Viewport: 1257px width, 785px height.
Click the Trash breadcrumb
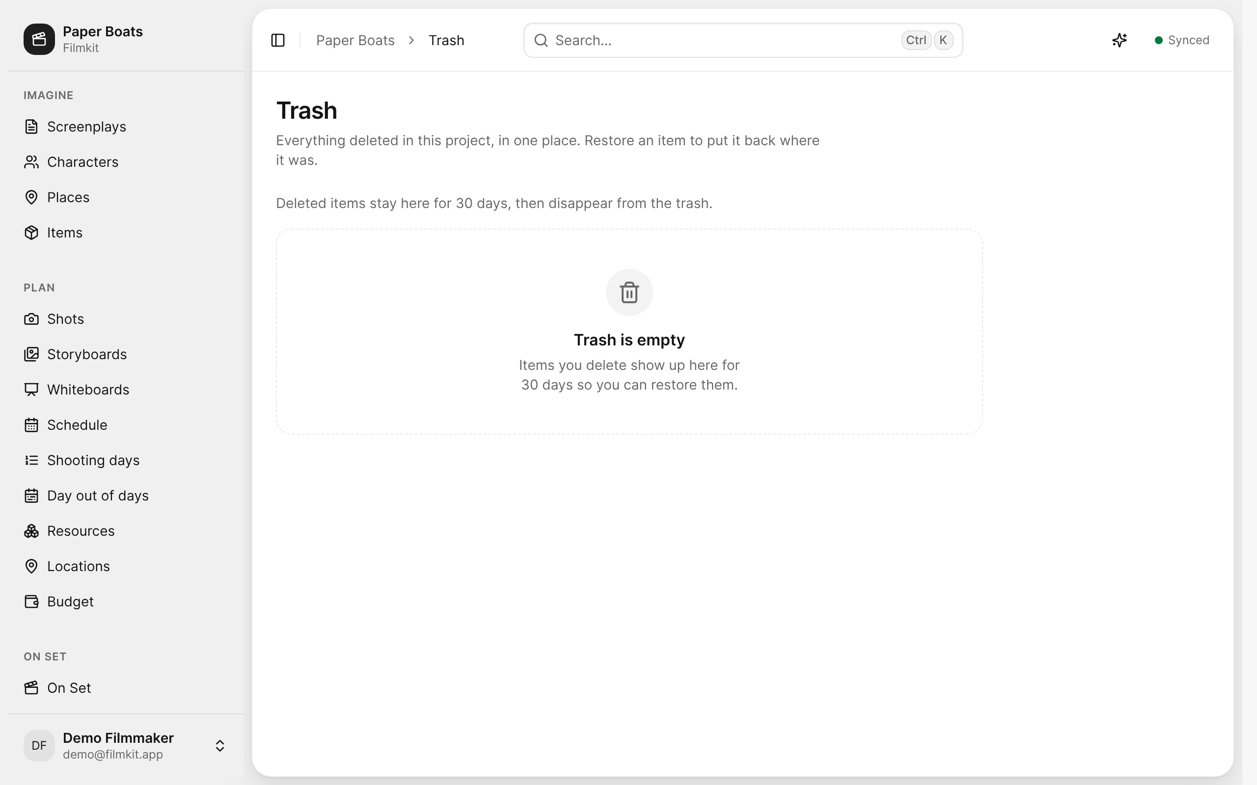click(446, 40)
